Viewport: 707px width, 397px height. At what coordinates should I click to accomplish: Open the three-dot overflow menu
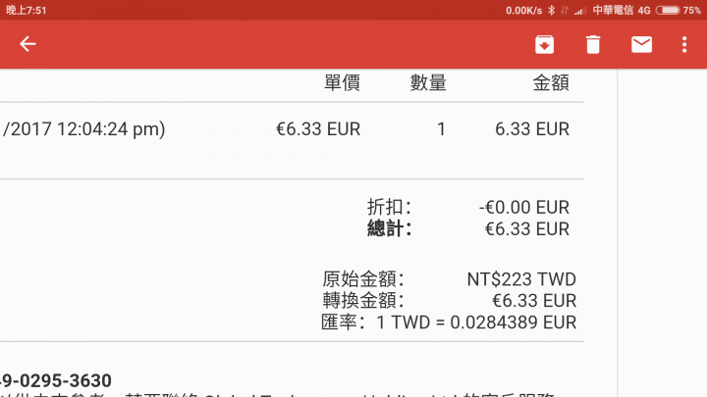pos(684,44)
